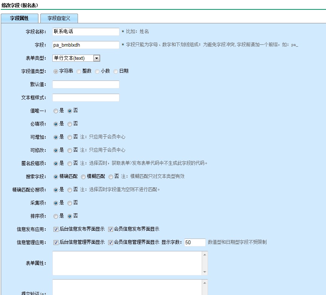Screen dimensions: 326x295
Task: Select the 字段属性 tab
Action: coord(20,18)
